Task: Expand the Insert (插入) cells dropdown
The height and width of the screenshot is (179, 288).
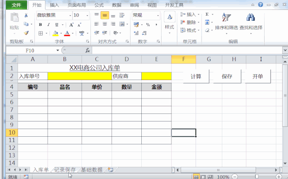Action: click(x=198, y=14)
